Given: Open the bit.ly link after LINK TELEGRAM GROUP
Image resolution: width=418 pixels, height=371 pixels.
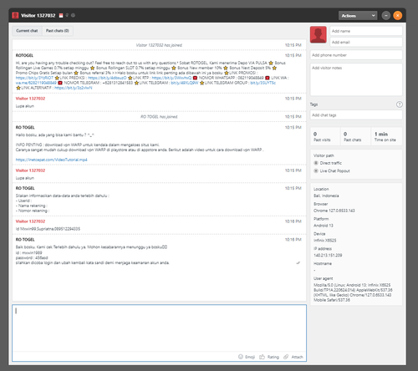Looking at the screenshot, I should coord(263,83).
